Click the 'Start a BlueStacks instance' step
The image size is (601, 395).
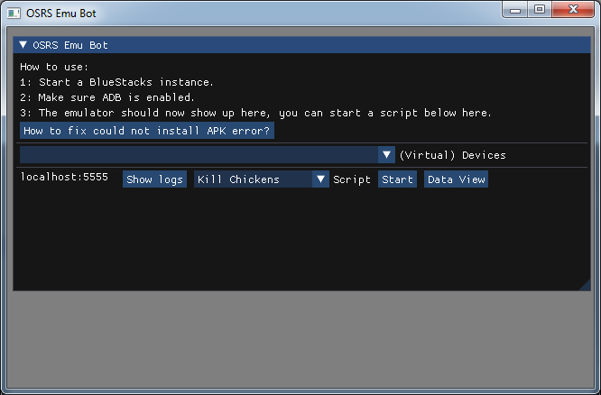pyautogui.click(x=116, y=82)
